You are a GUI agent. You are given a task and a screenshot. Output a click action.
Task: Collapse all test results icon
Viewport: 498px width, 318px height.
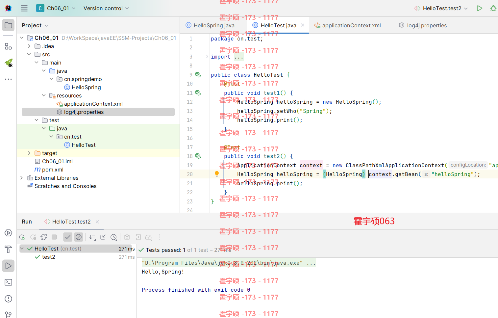tap(103, 237)
